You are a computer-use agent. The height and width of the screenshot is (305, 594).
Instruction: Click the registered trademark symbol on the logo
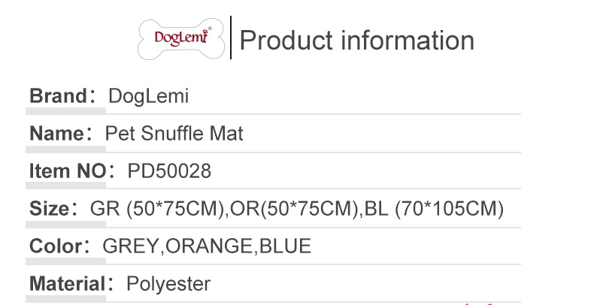click(x=210, y=29)
